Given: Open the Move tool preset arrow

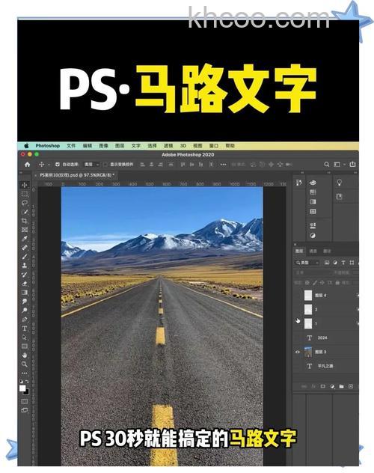Looking at the screenshot, I should 49,165.
